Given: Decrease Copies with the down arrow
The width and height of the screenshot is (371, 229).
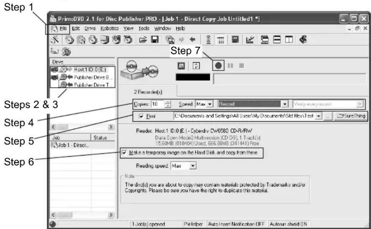Looking at the screenshot, I should [168, 106].
